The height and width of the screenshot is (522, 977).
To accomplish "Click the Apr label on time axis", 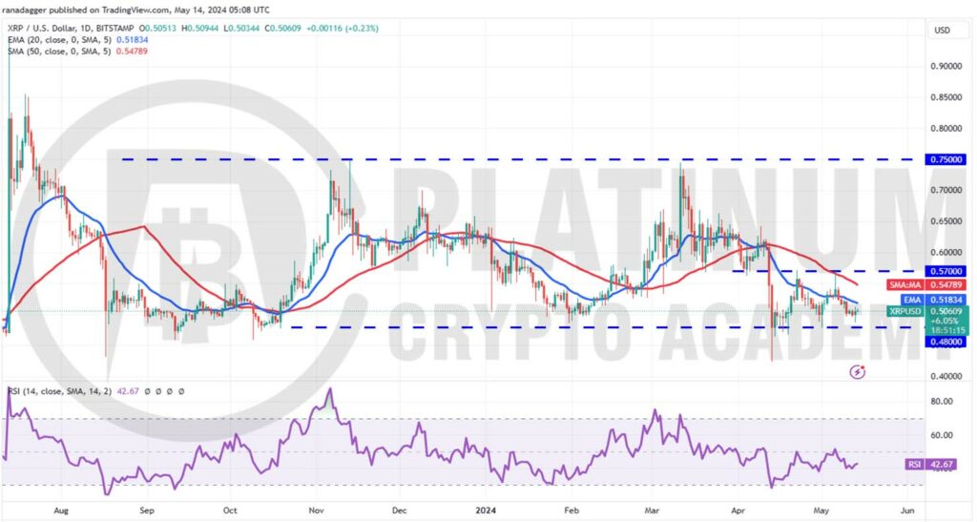I will point(738,511).
